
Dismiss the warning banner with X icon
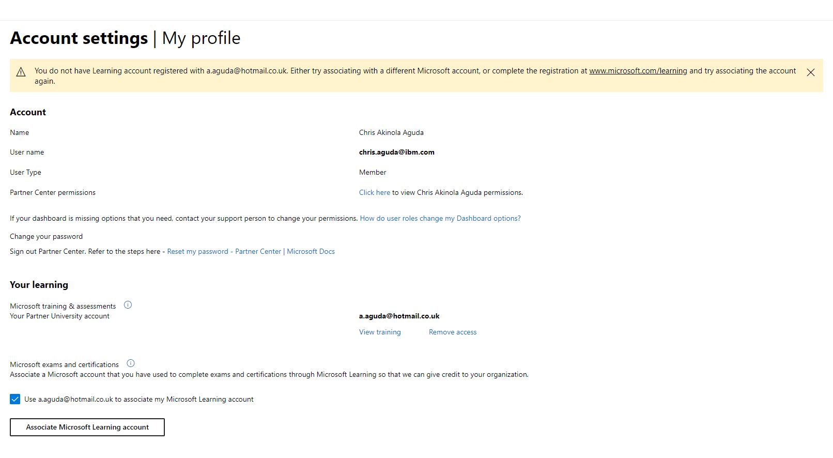pos(811,72)
